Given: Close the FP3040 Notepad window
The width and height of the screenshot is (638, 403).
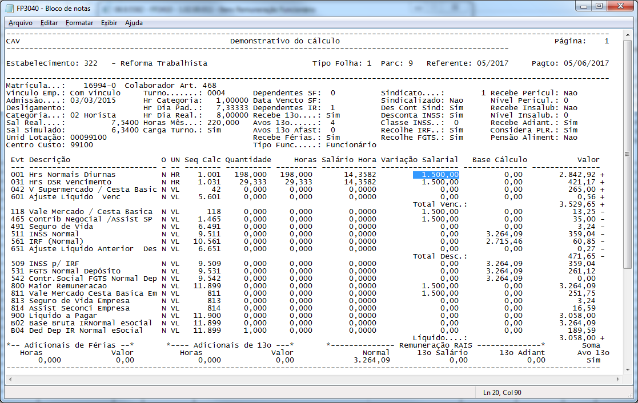Looking at the screenshot, I should click(620, 6).
